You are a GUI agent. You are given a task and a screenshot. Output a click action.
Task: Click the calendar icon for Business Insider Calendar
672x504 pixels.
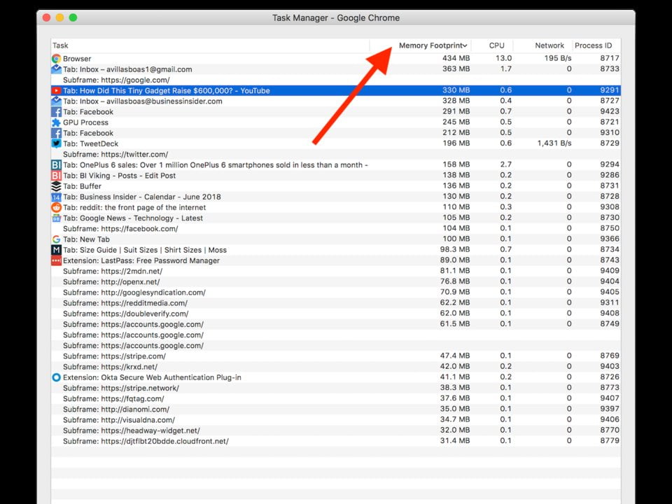pyautogui.click(x=56, y=197)
